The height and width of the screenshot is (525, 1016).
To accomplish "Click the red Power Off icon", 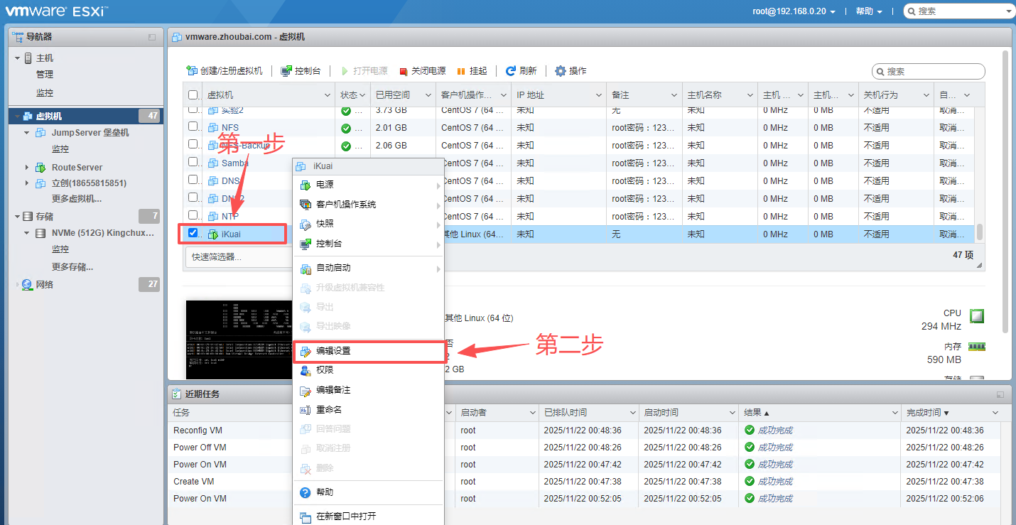I will (404, 72).
